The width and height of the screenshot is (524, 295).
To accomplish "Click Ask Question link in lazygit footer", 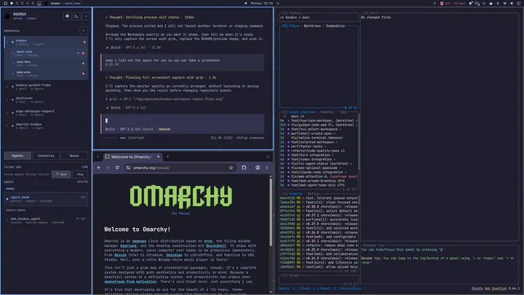I will [x=496, y=288].
